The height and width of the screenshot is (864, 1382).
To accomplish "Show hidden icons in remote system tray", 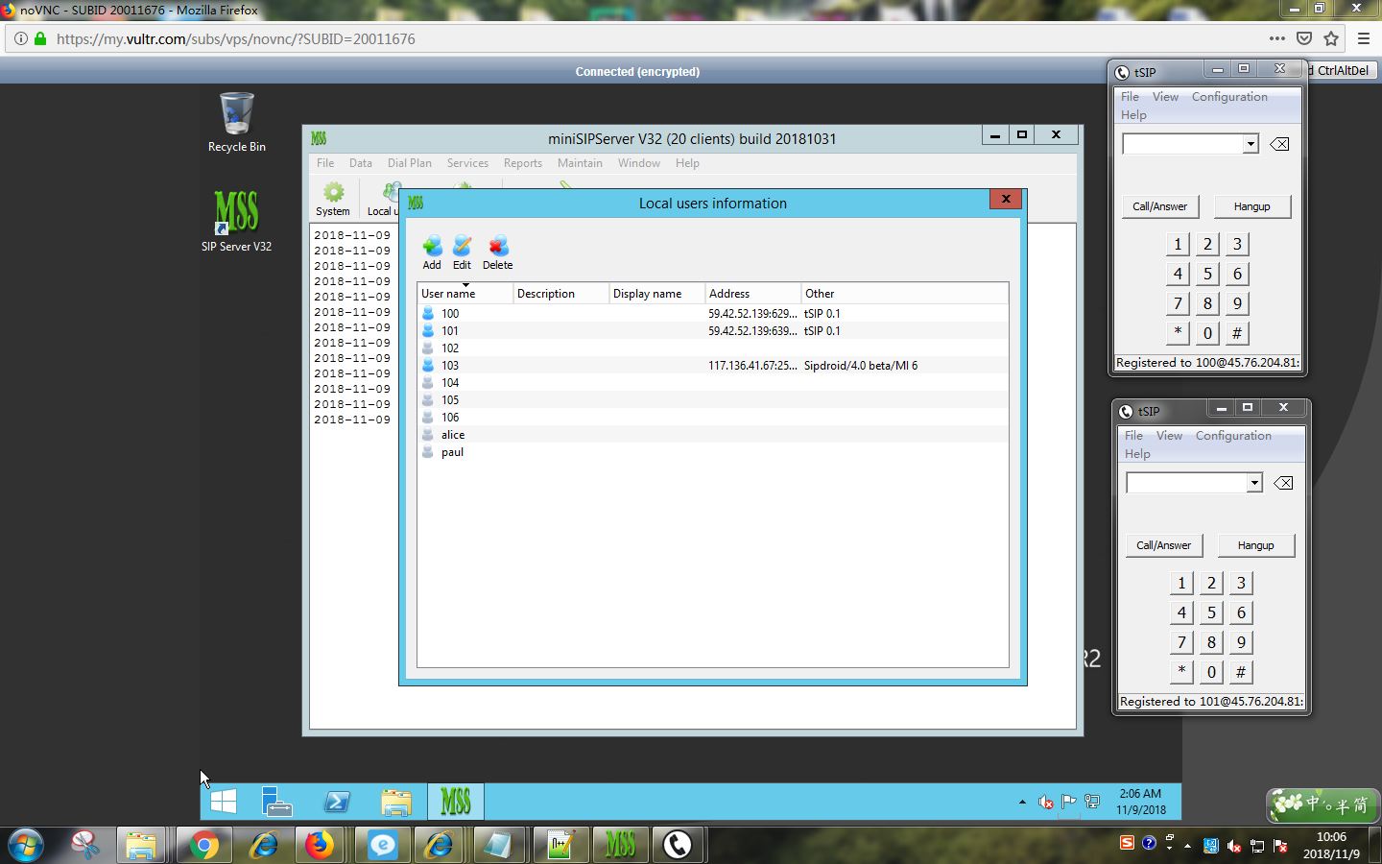I will pos(1022,802).
